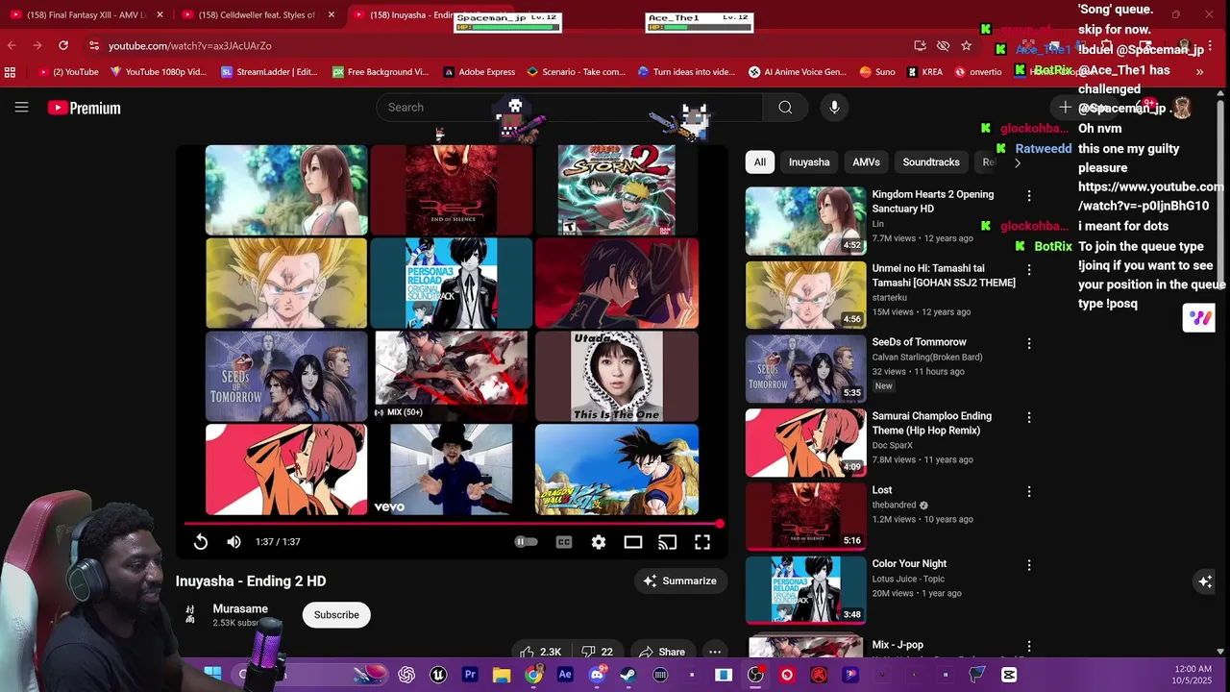Replay the finished Inuyasha video
Viewport: 1230px width, 692px height.
[x=200, y=542]
